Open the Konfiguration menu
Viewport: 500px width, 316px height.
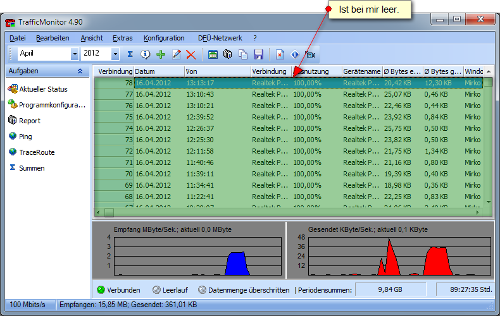[164, 38]
